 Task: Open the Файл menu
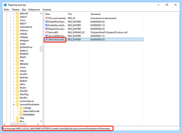(x=6, y=10)
